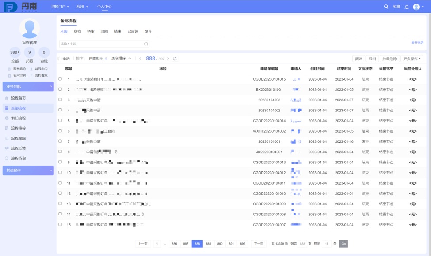Click the 新建 button
This screenshot has height=256, width=431.
coord(359,59)
